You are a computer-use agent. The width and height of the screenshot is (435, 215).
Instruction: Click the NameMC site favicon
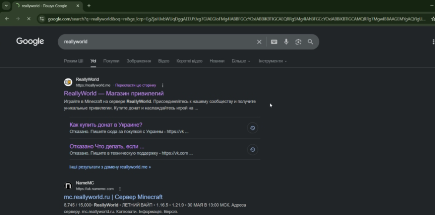[x=68, y=186]
